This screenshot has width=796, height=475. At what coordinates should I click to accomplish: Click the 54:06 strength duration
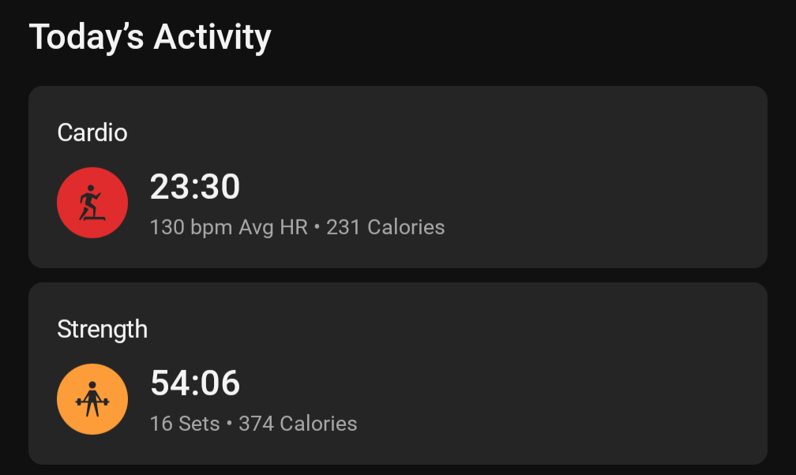(x=195, y=383)
